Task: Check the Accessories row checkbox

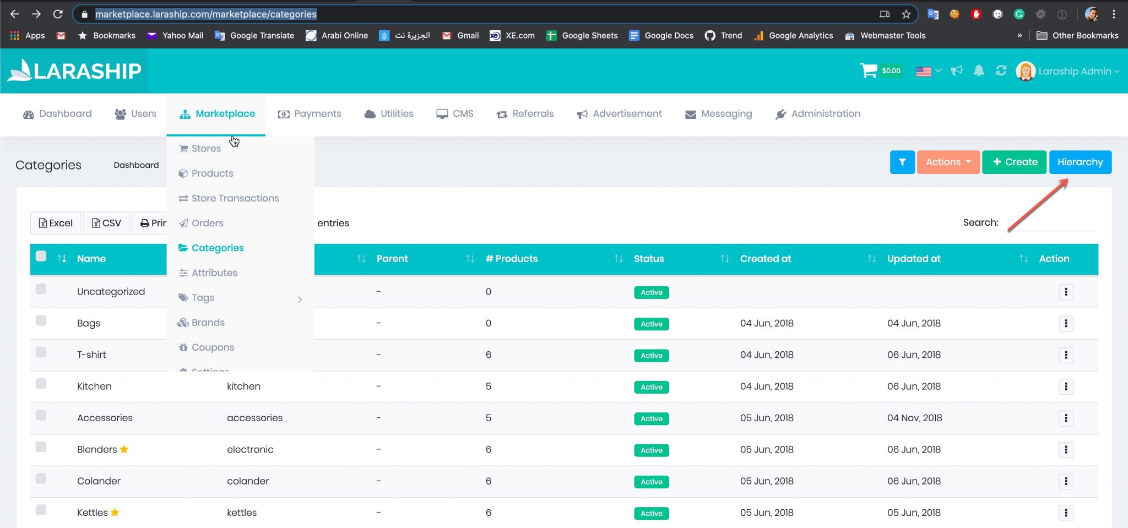Action: (41, 416)
